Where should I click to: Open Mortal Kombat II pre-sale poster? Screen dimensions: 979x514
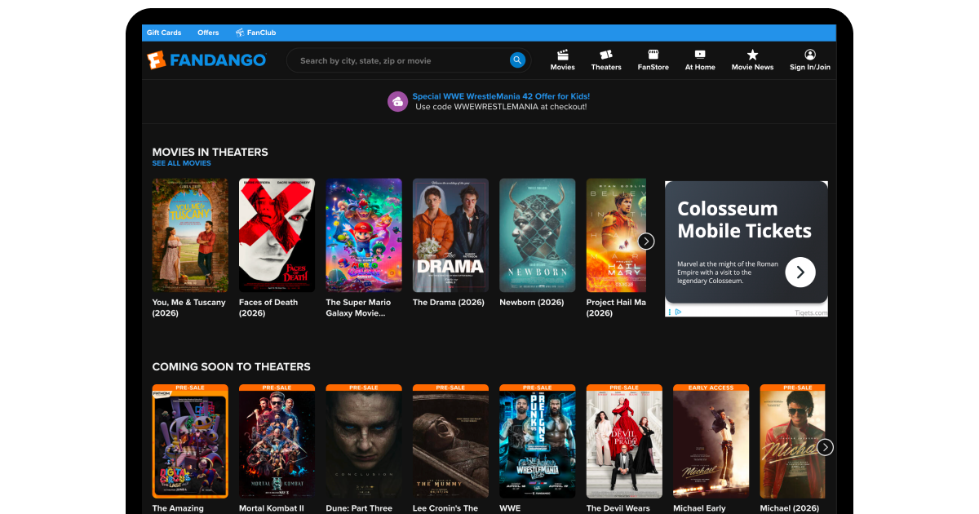click(x=277, y=441)
